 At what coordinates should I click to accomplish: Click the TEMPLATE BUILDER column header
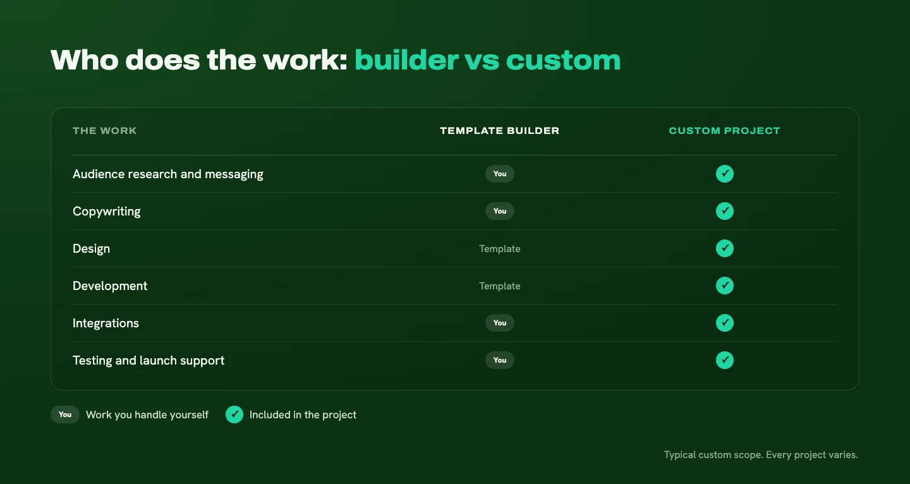pos(500,131)
